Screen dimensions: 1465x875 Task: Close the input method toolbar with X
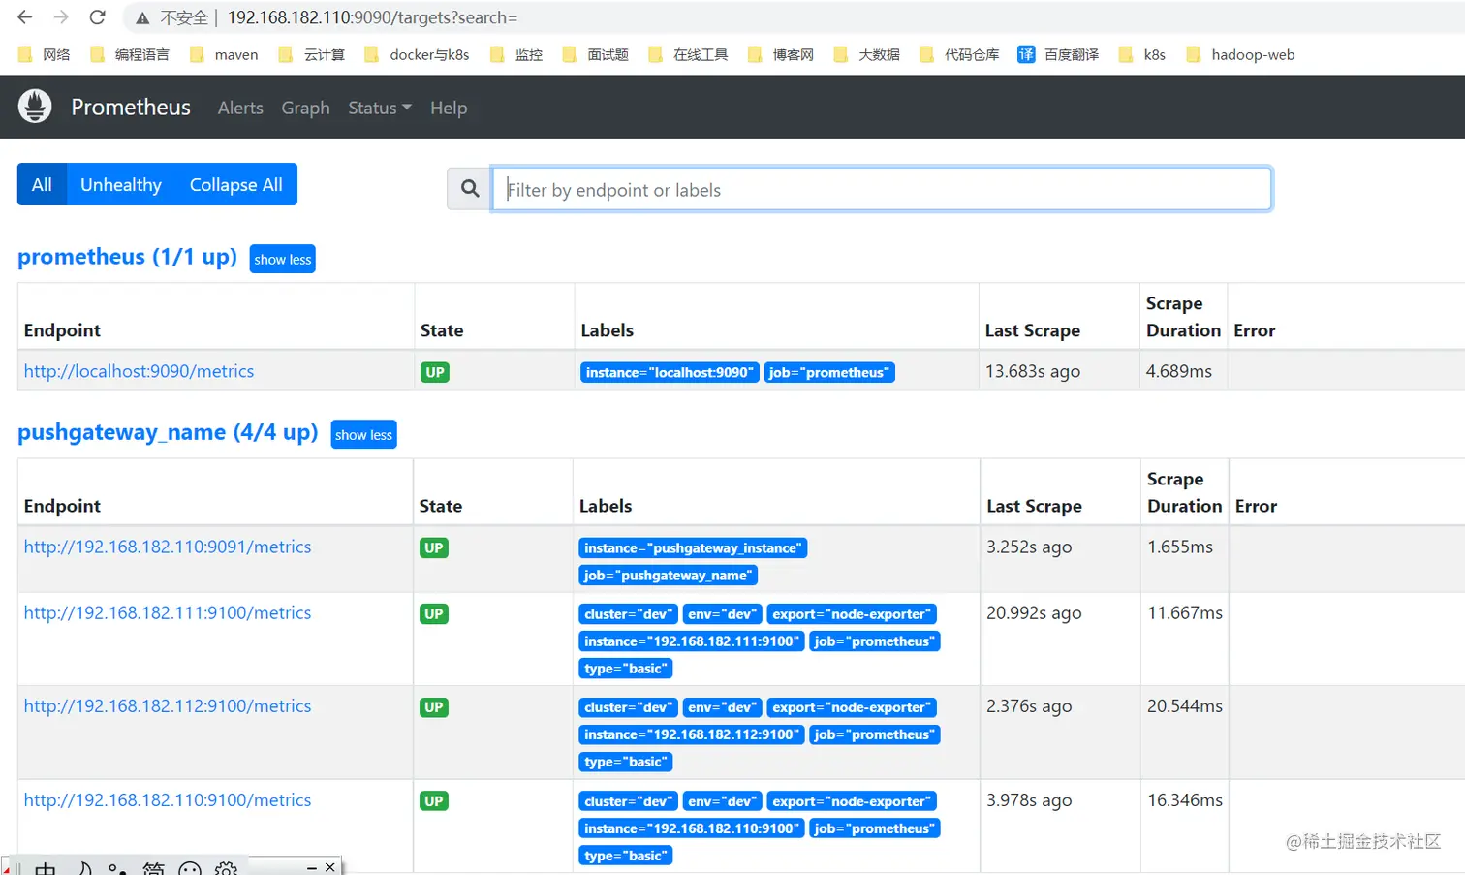point(330,867)
